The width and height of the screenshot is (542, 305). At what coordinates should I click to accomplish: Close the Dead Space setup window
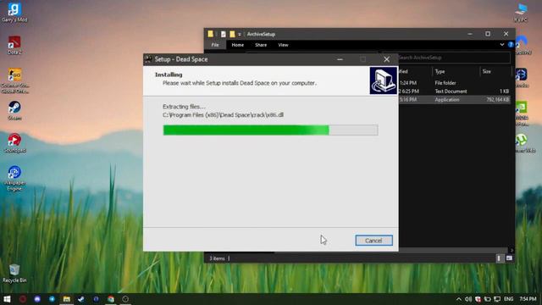click(386, 59)
